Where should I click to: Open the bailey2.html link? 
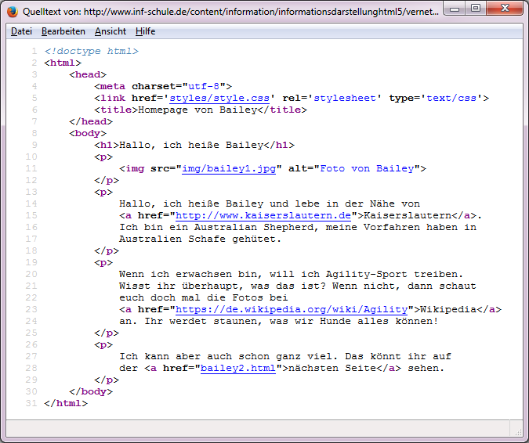point(237,368)
